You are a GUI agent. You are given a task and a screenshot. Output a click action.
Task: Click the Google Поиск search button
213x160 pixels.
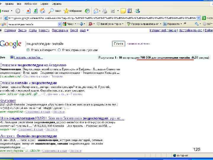click(118, 44)
